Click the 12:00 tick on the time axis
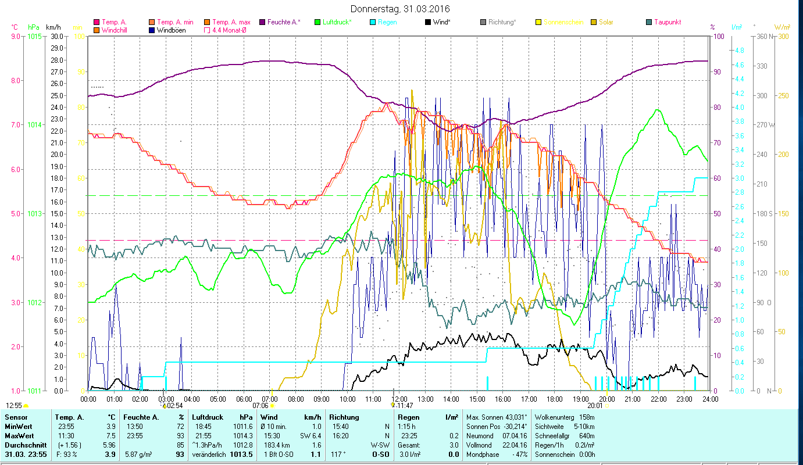The height and width of the screenshot is (465, 803). tap(400, 399)
